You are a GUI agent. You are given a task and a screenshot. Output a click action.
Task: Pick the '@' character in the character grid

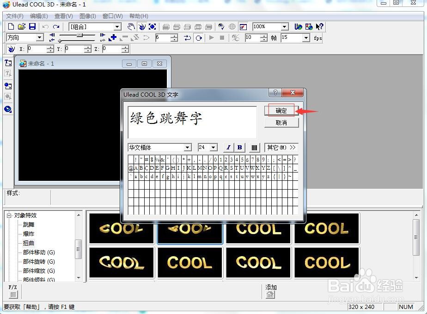[130, 168]
